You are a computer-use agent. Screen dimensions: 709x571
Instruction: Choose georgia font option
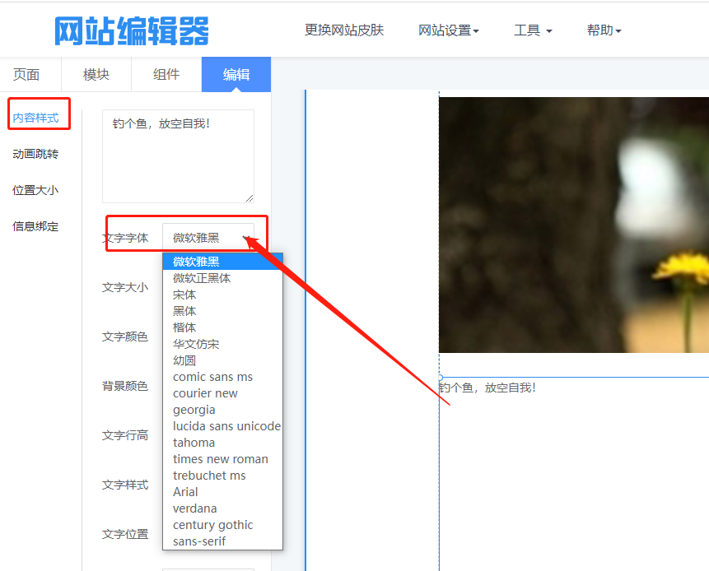point(222,410)
